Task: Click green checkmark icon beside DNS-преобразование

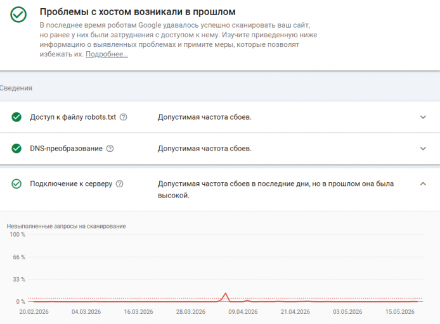Action: pos(16,149)
